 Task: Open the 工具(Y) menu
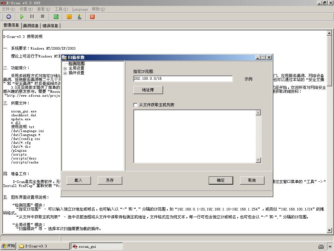point(61,9)
